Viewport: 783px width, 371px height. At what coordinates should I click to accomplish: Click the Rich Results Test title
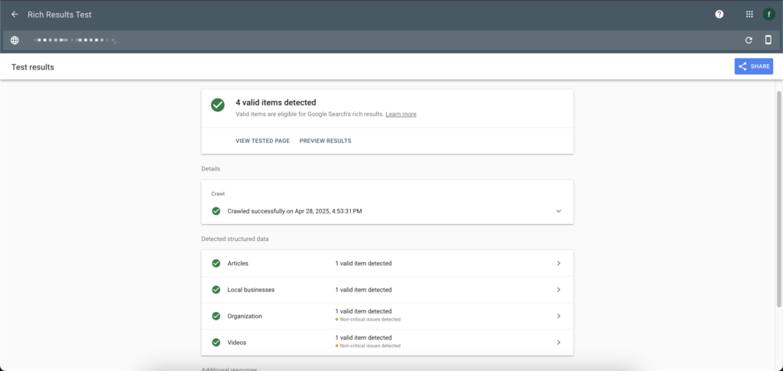[60, 15]
